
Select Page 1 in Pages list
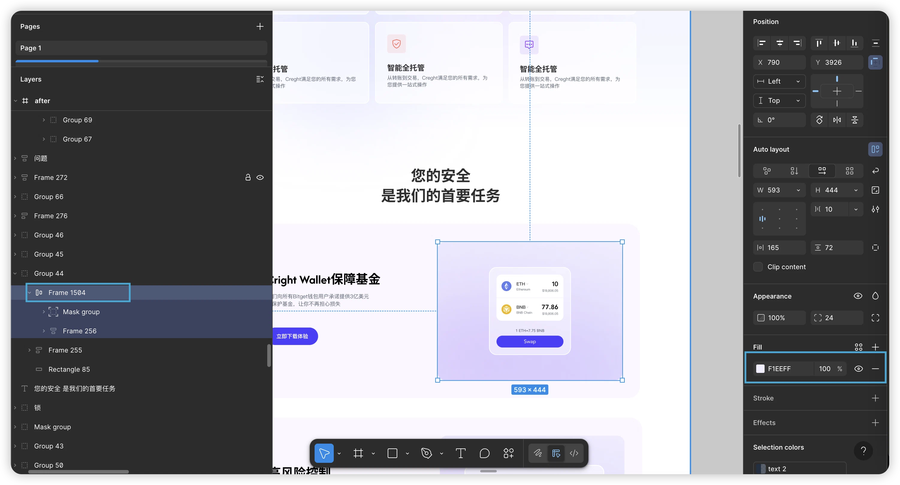pos(141,48)
